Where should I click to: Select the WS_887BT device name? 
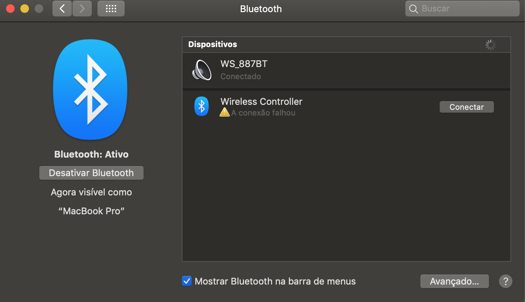pyautogui.click(x=244, y=64)
